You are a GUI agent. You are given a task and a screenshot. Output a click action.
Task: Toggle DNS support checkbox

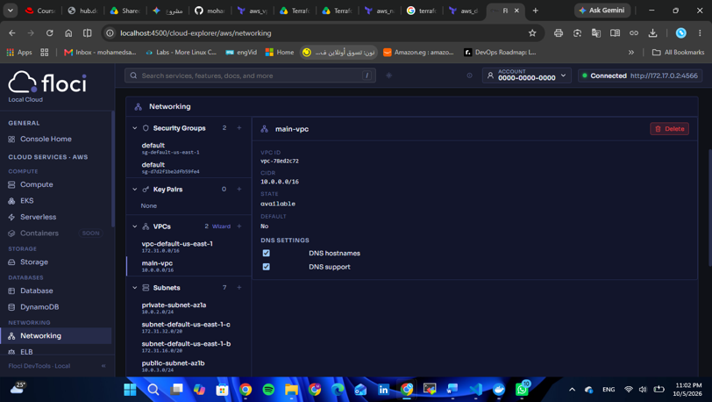pos(266,267)
